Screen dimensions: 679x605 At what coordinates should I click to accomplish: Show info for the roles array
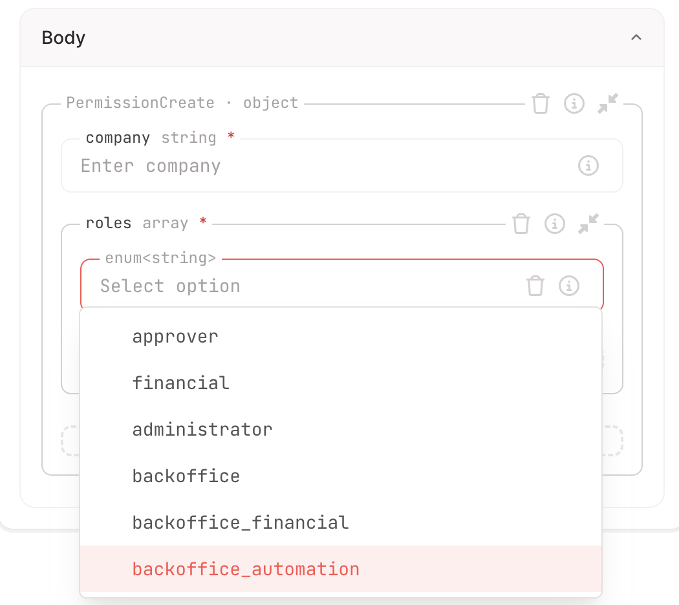555,224
